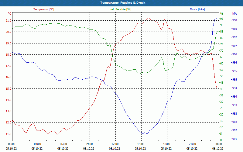Select the red 'Temperatur [°C]' legend label

point(44,9)
